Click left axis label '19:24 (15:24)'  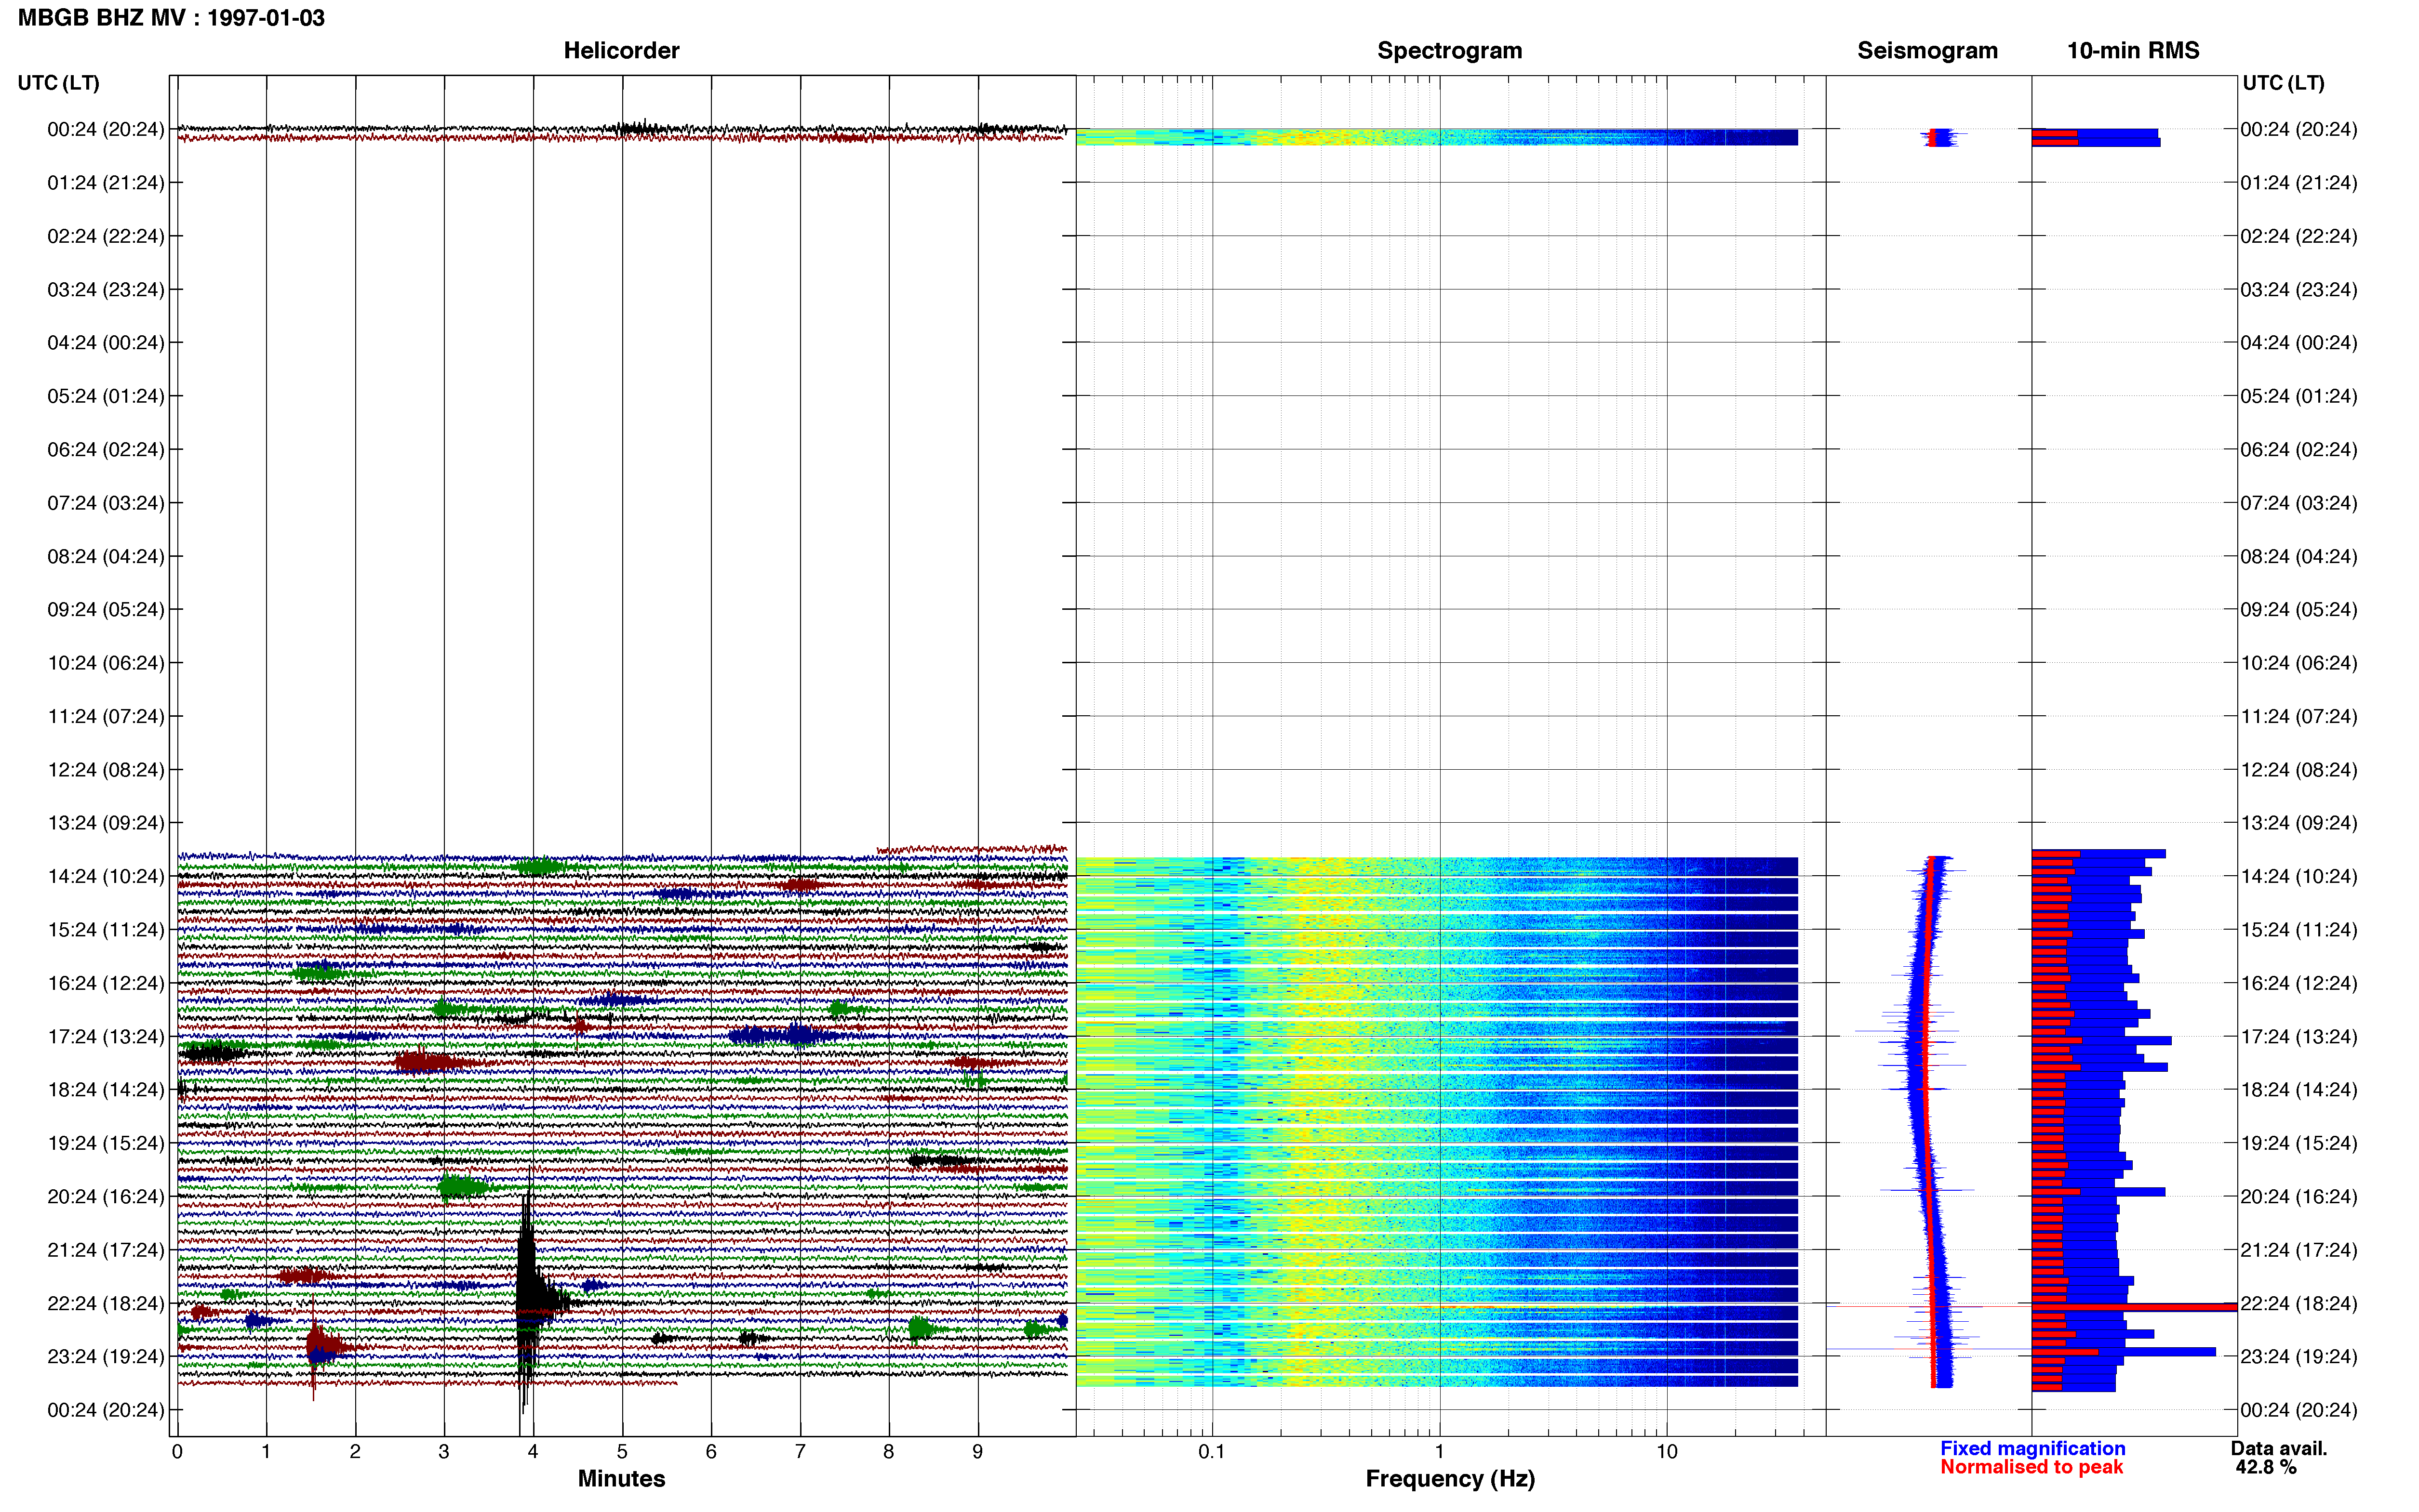click(x=106, y=1143)
